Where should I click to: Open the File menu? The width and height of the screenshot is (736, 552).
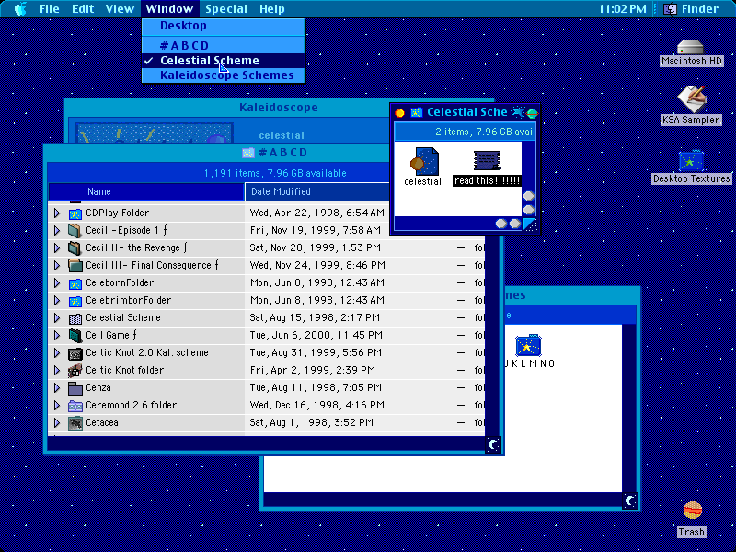50,9
